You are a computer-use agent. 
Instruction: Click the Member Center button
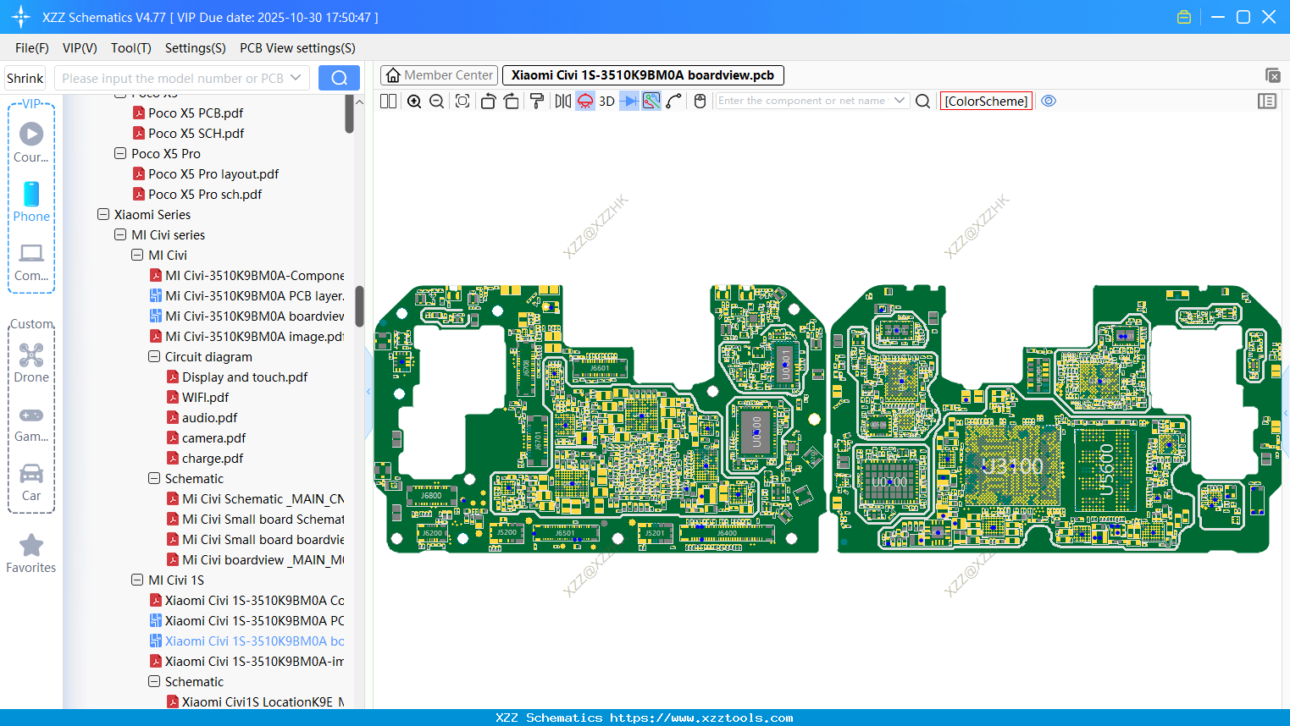439,74
